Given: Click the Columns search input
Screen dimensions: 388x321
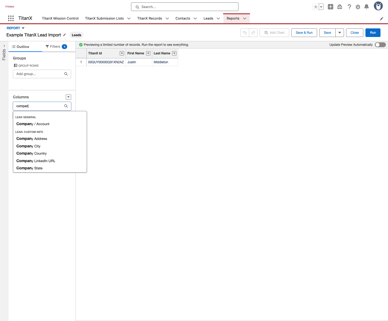Looking at the screenshot, I should (42, 106).
